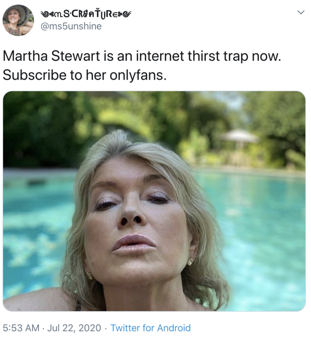Screen dimensions: 311x340
Task: Click the 5:53 AM timestamp
Action: click(x=21, y=328)
